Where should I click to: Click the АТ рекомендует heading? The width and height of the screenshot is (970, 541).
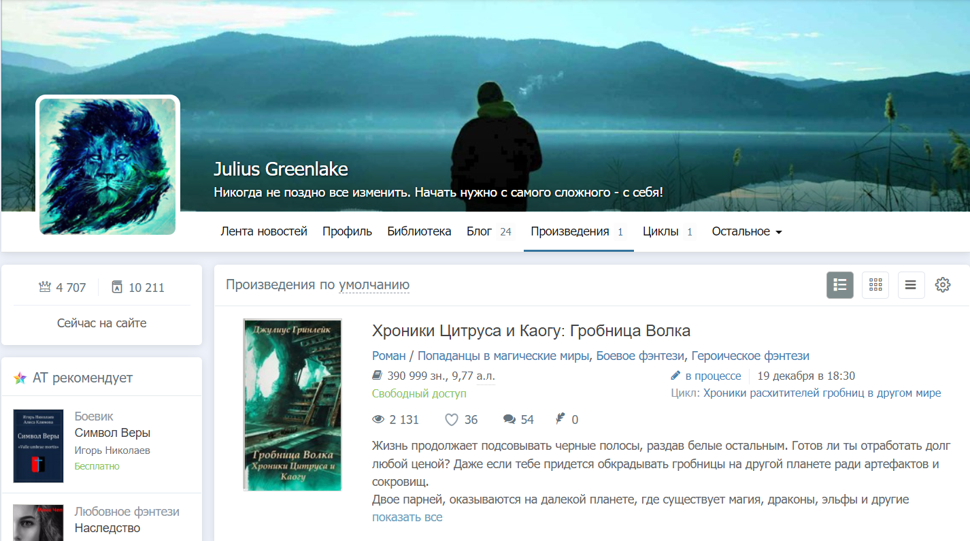(x=83, y=378)
